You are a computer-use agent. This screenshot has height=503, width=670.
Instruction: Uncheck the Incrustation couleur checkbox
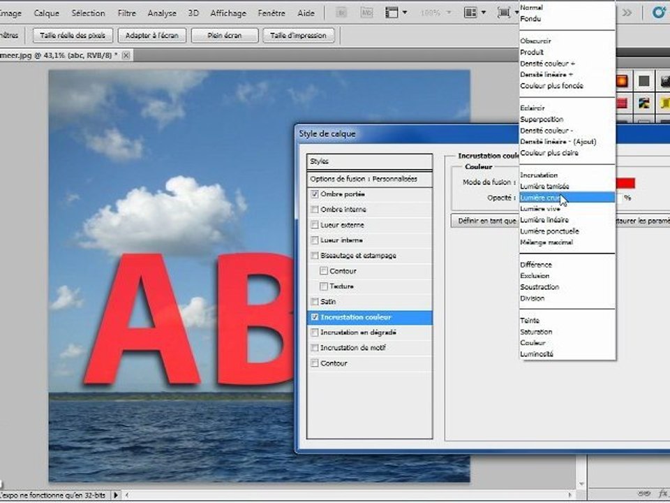click(315, 317)
